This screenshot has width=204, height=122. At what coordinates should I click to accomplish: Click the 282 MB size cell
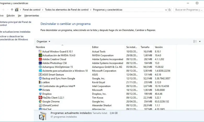[148, 59]
